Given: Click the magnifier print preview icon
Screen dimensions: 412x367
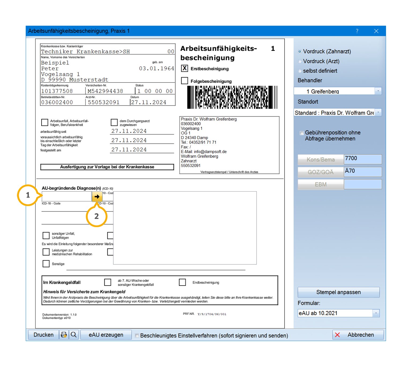Looking at the screenshot, I should click(73, 335).
